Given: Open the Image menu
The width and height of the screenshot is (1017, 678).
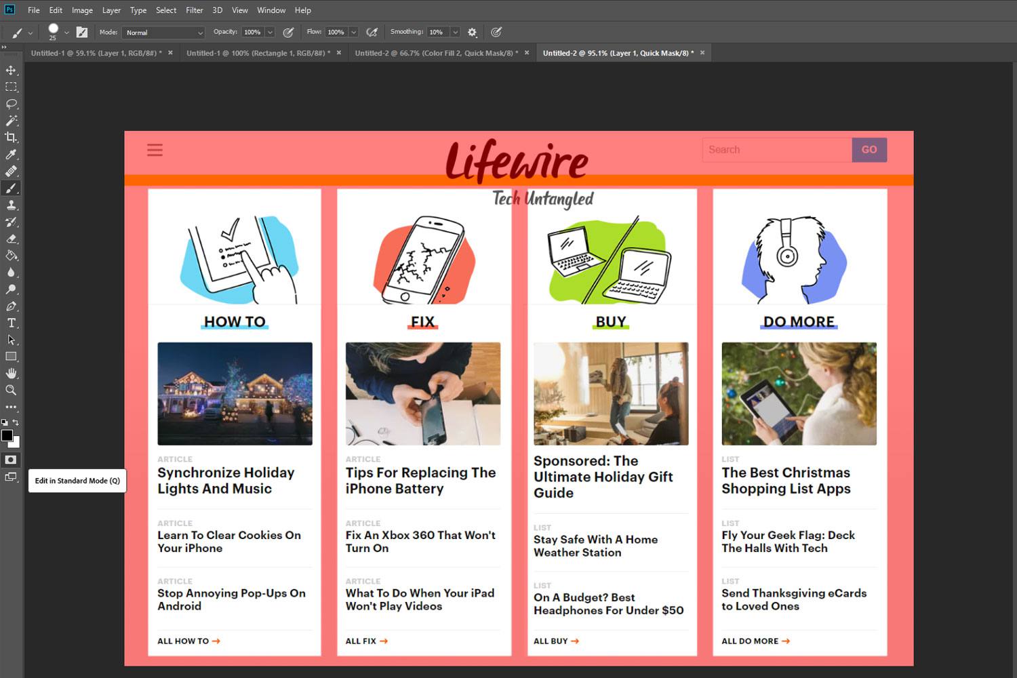Looking at the screenshot, I should 82,10.
